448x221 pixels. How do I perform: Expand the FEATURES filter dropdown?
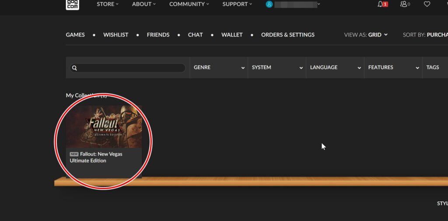tap(393, 68)
